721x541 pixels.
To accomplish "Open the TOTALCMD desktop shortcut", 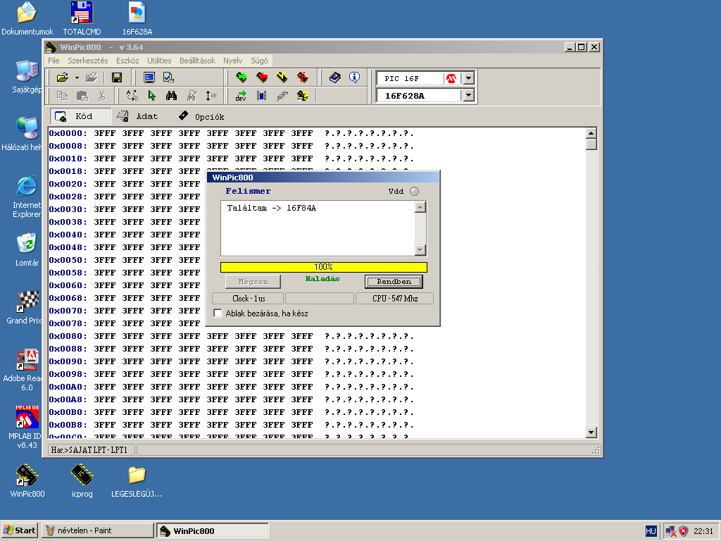I will (x=82, y=19).
